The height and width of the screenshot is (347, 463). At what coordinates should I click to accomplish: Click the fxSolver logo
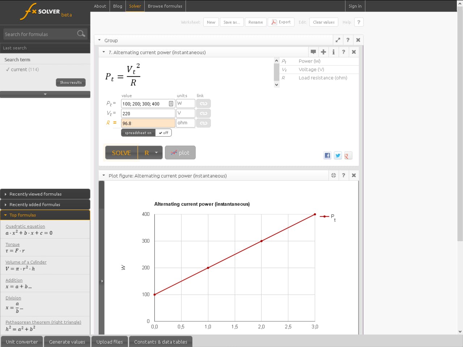46,12
